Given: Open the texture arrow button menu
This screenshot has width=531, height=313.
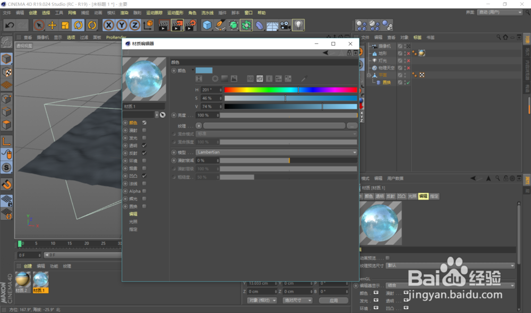Looking at the screenshot, I should point(199,126).
